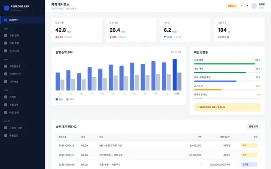The image size is (271, 169).
Task: Click the icon beside 마감 관리
Action: [6, 112]
